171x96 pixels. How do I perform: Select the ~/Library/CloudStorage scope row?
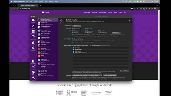pos(100,53)
